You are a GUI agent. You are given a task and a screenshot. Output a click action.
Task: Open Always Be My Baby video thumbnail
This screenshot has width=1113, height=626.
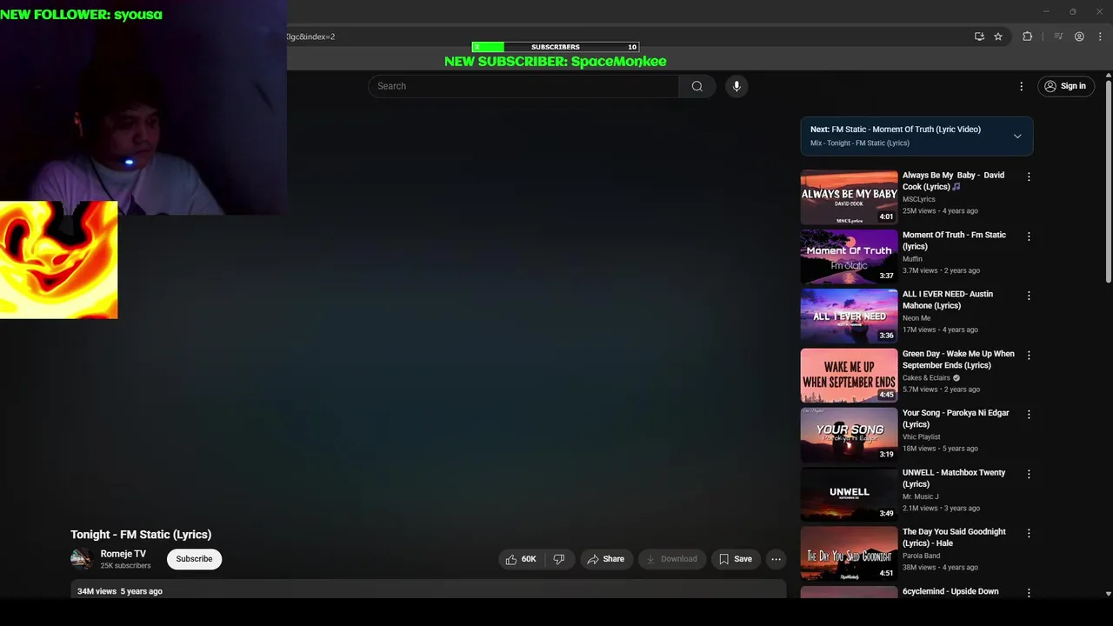[849, 196]
